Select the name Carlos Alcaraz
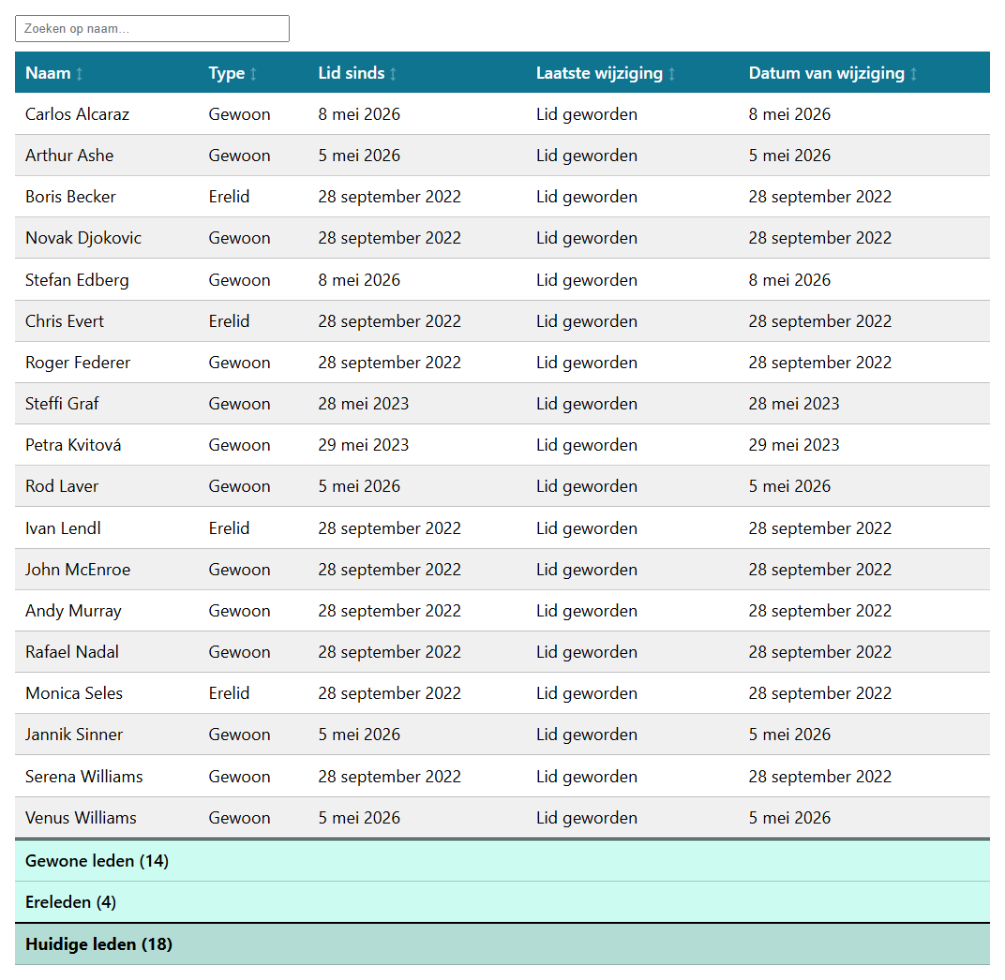The height and width of the screenshot is (980, 1005). [x=78, y=114]
